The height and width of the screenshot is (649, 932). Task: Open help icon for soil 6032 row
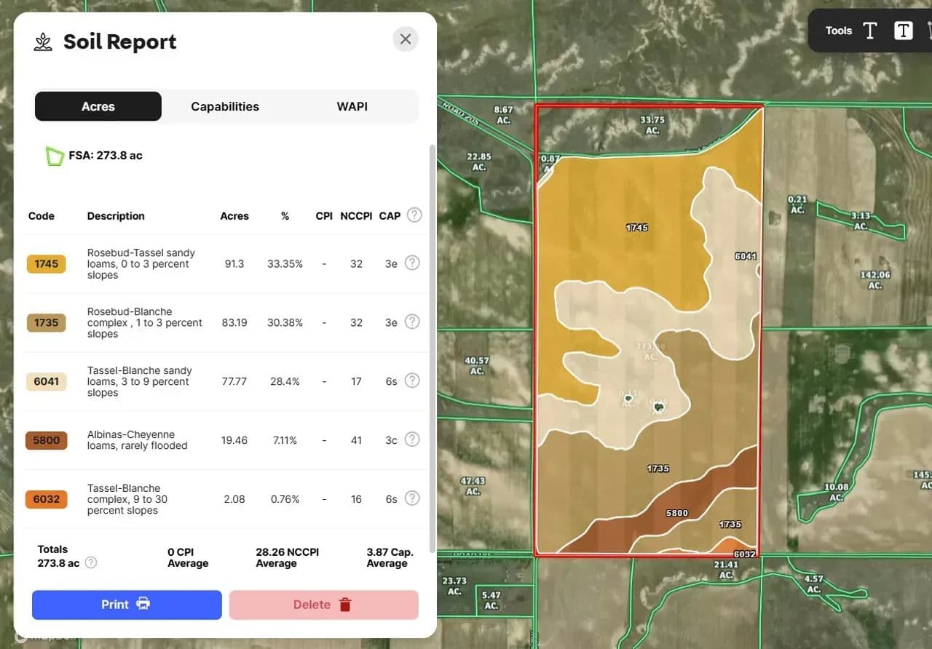coord(412,498)
